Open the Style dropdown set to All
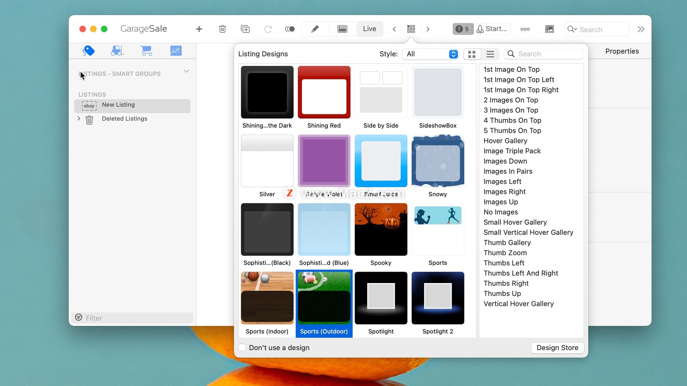The image size is (687, 386). (x=430, y=54)
